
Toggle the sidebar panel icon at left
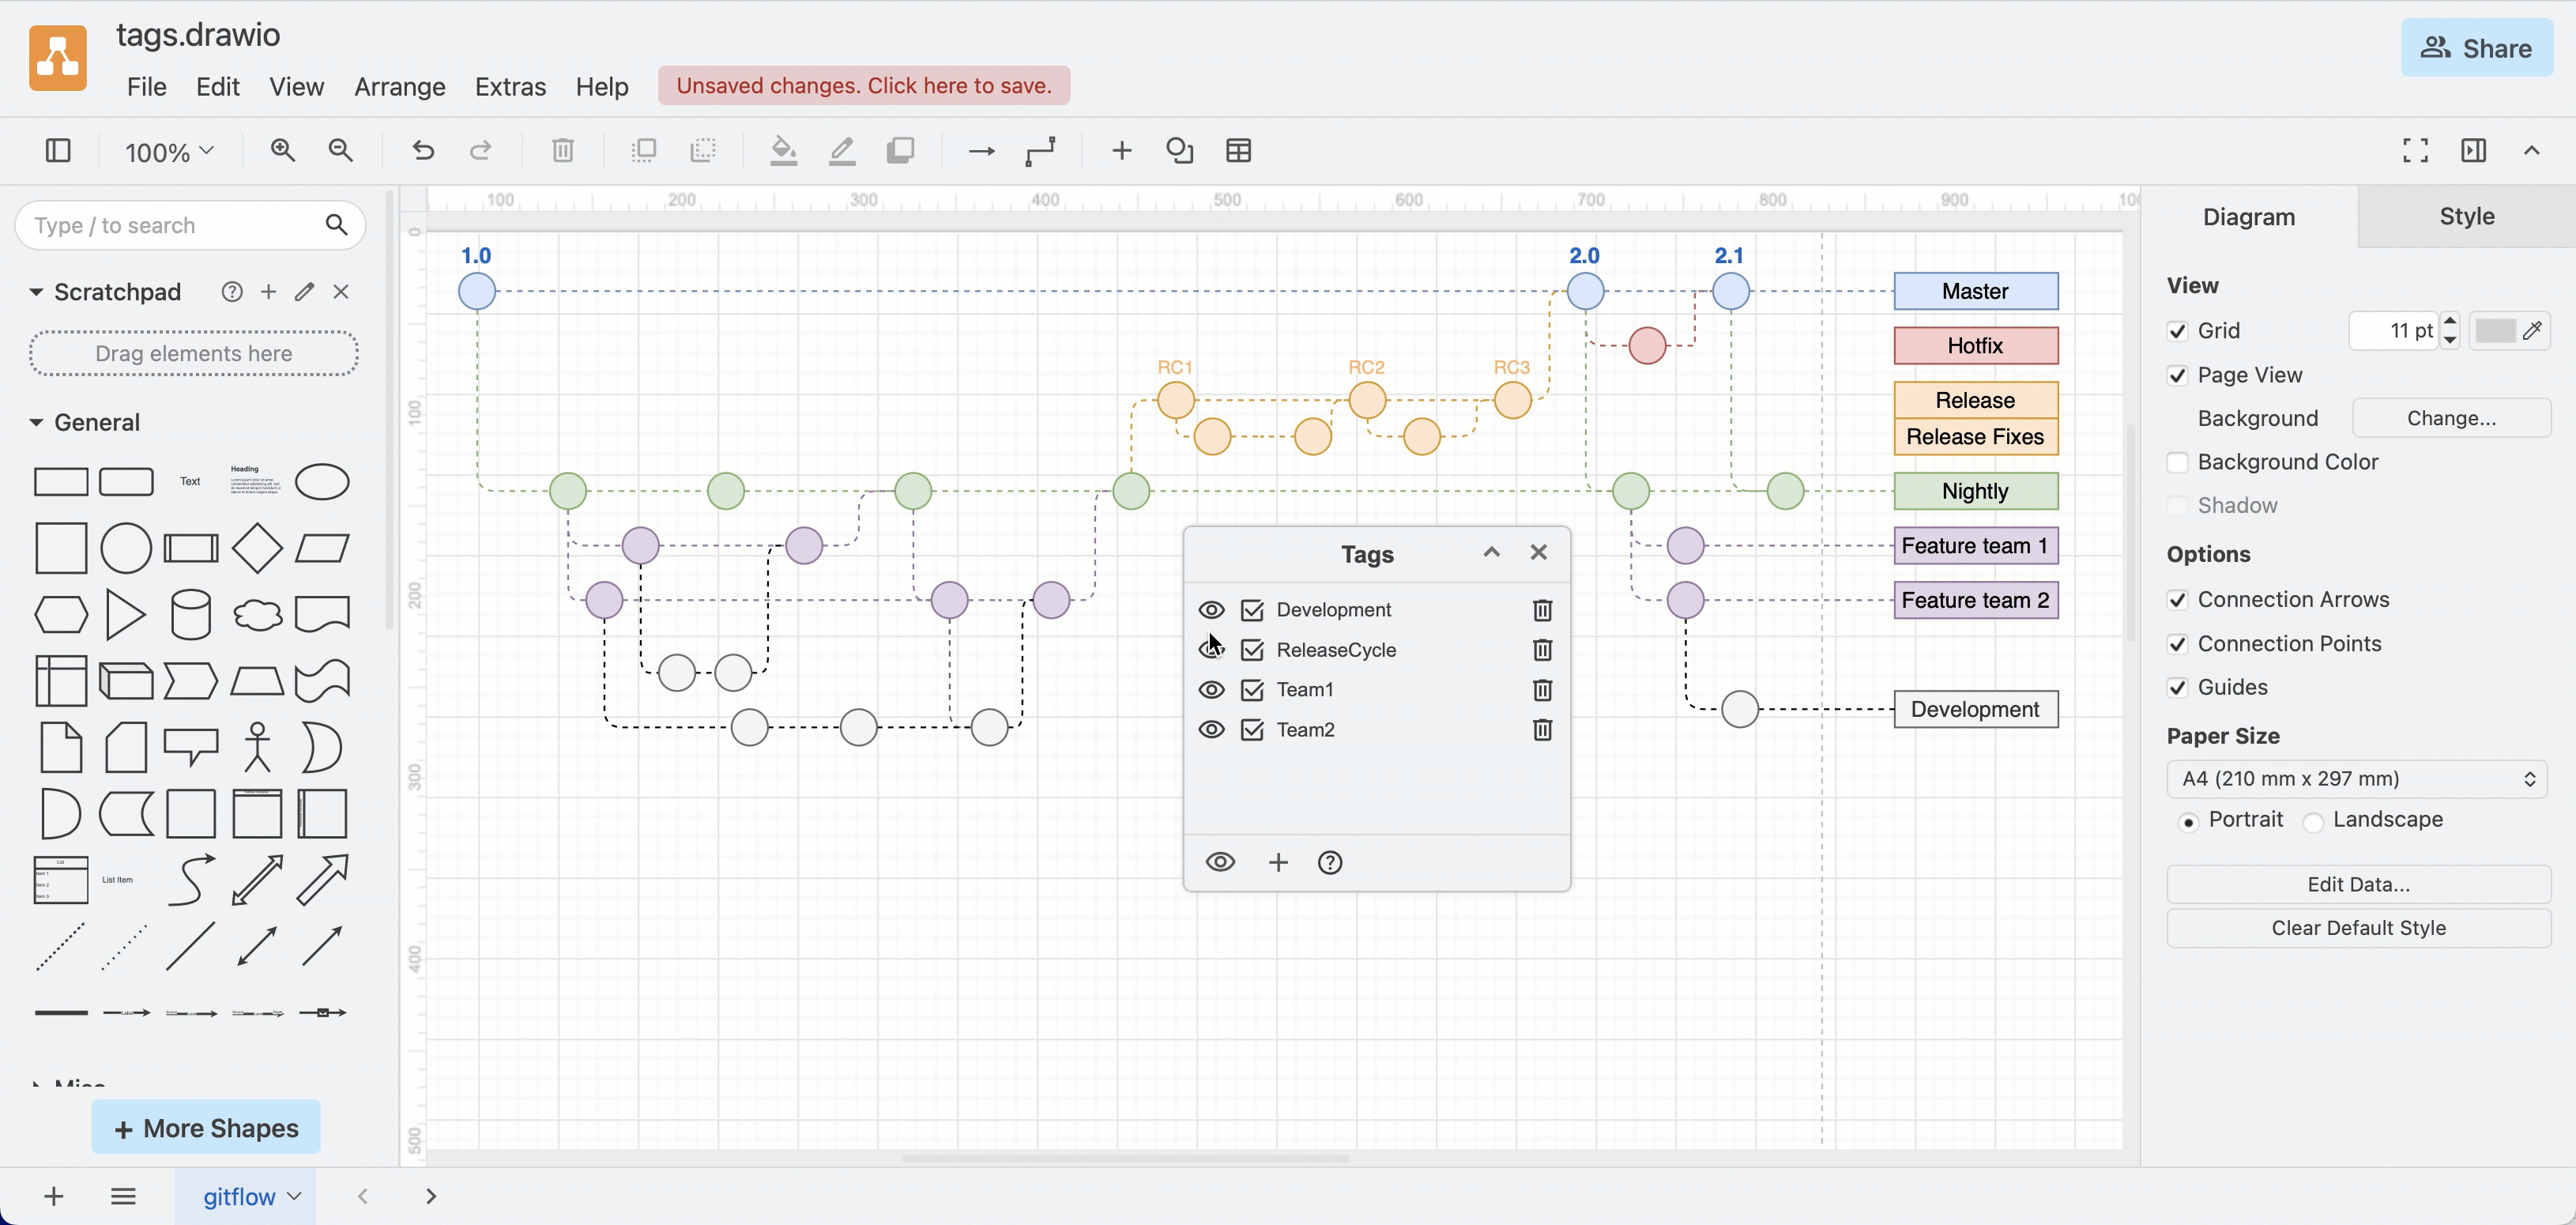coord(58,151)
